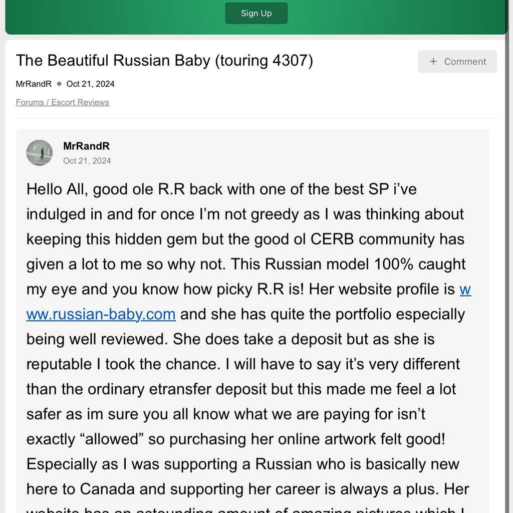Image resolution: width=513 pixels, height=513 pixels.
Task: Click the plus icon beside Comment
Action: click(433, 62)
